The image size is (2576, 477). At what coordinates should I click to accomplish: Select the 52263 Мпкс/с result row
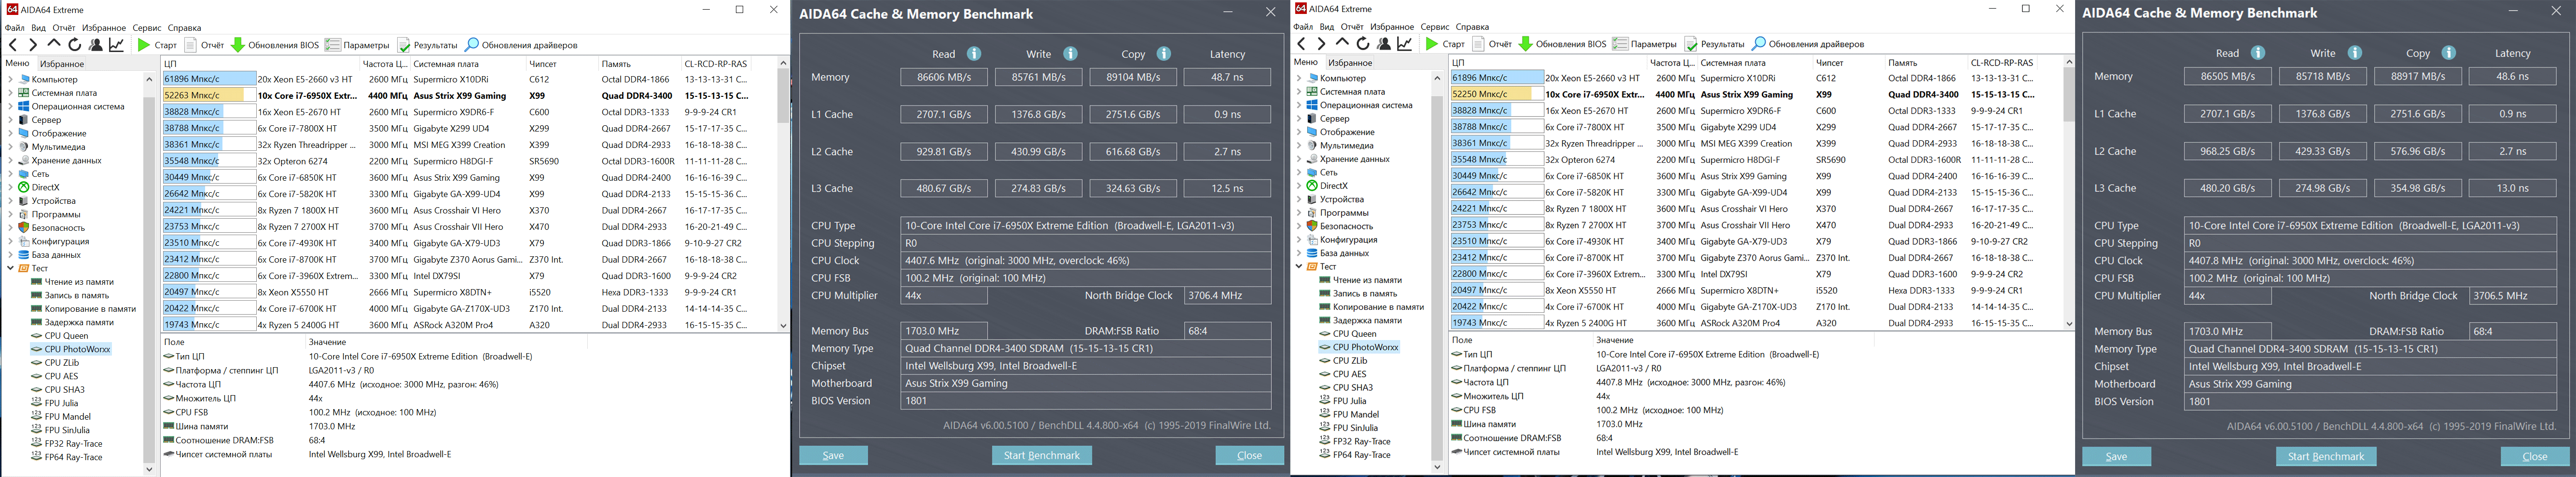(468, 96)
